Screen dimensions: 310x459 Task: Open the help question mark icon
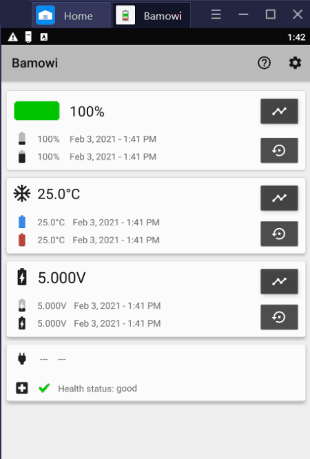[x=264, y=63]
